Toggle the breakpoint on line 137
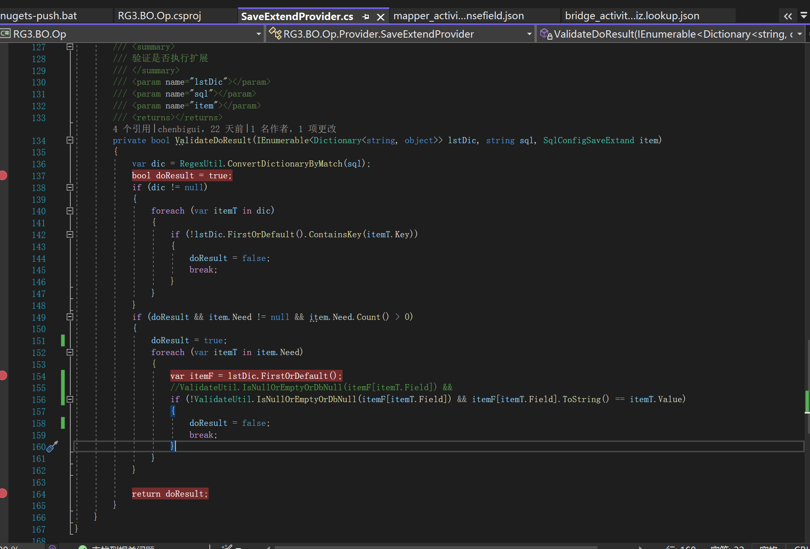Screen dimensions: 810x549 [3, 175]
